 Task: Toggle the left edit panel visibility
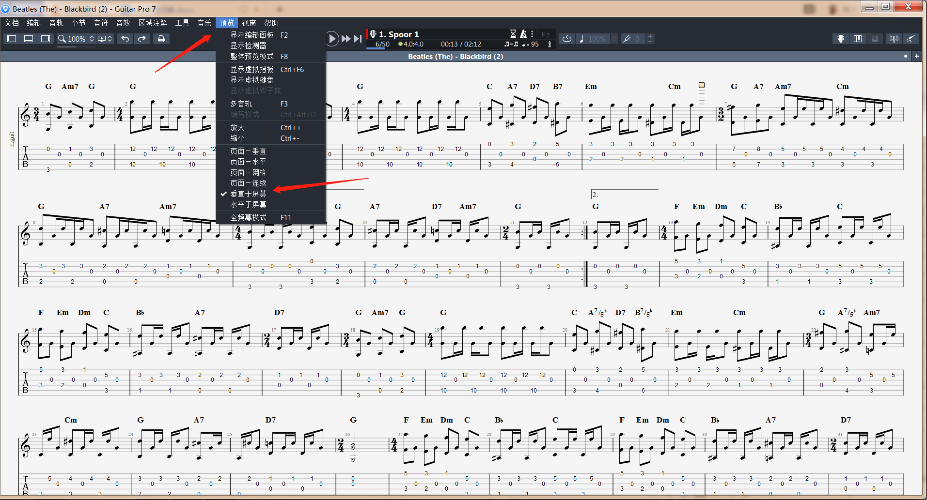click(x=12, y=39)
